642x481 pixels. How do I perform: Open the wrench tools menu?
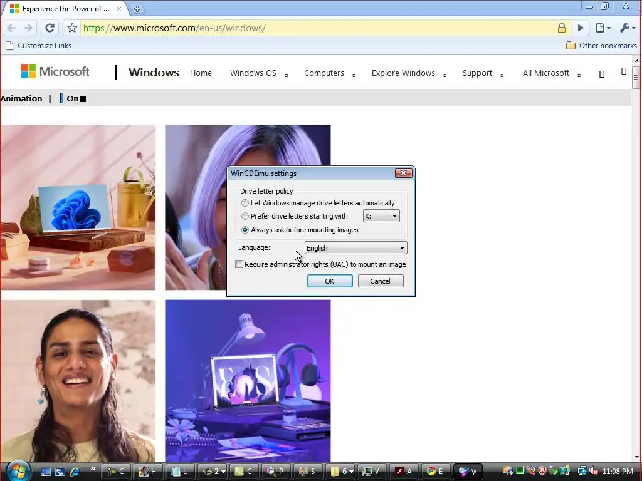tap(628, 28)
